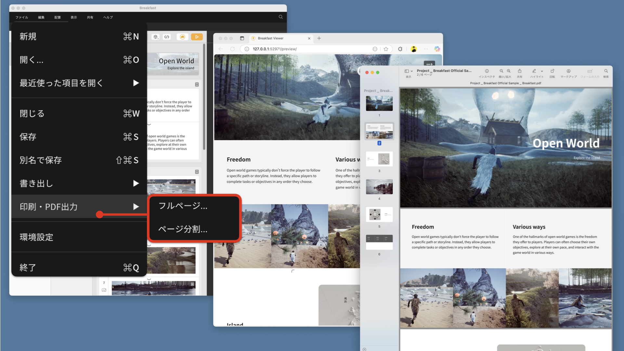
Task: Expand the 最近使った項目を開く submenu
Action: [79, 83]
